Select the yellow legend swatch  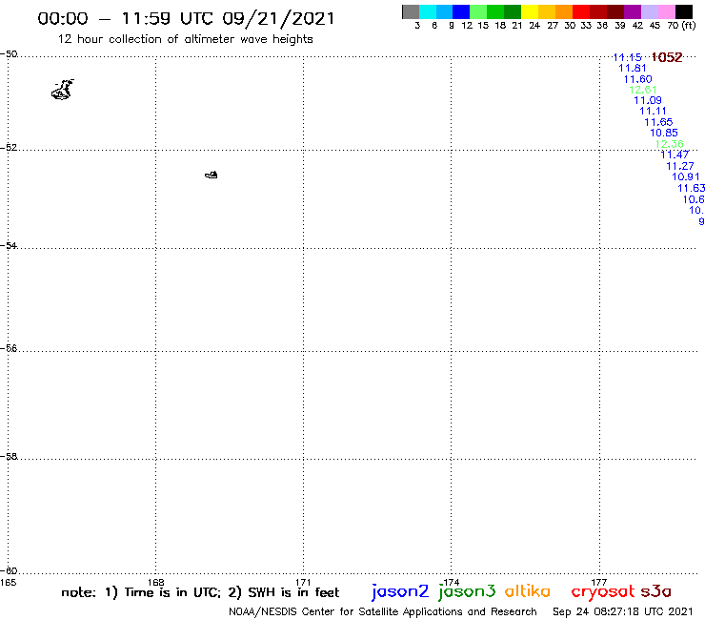(530, 11)
